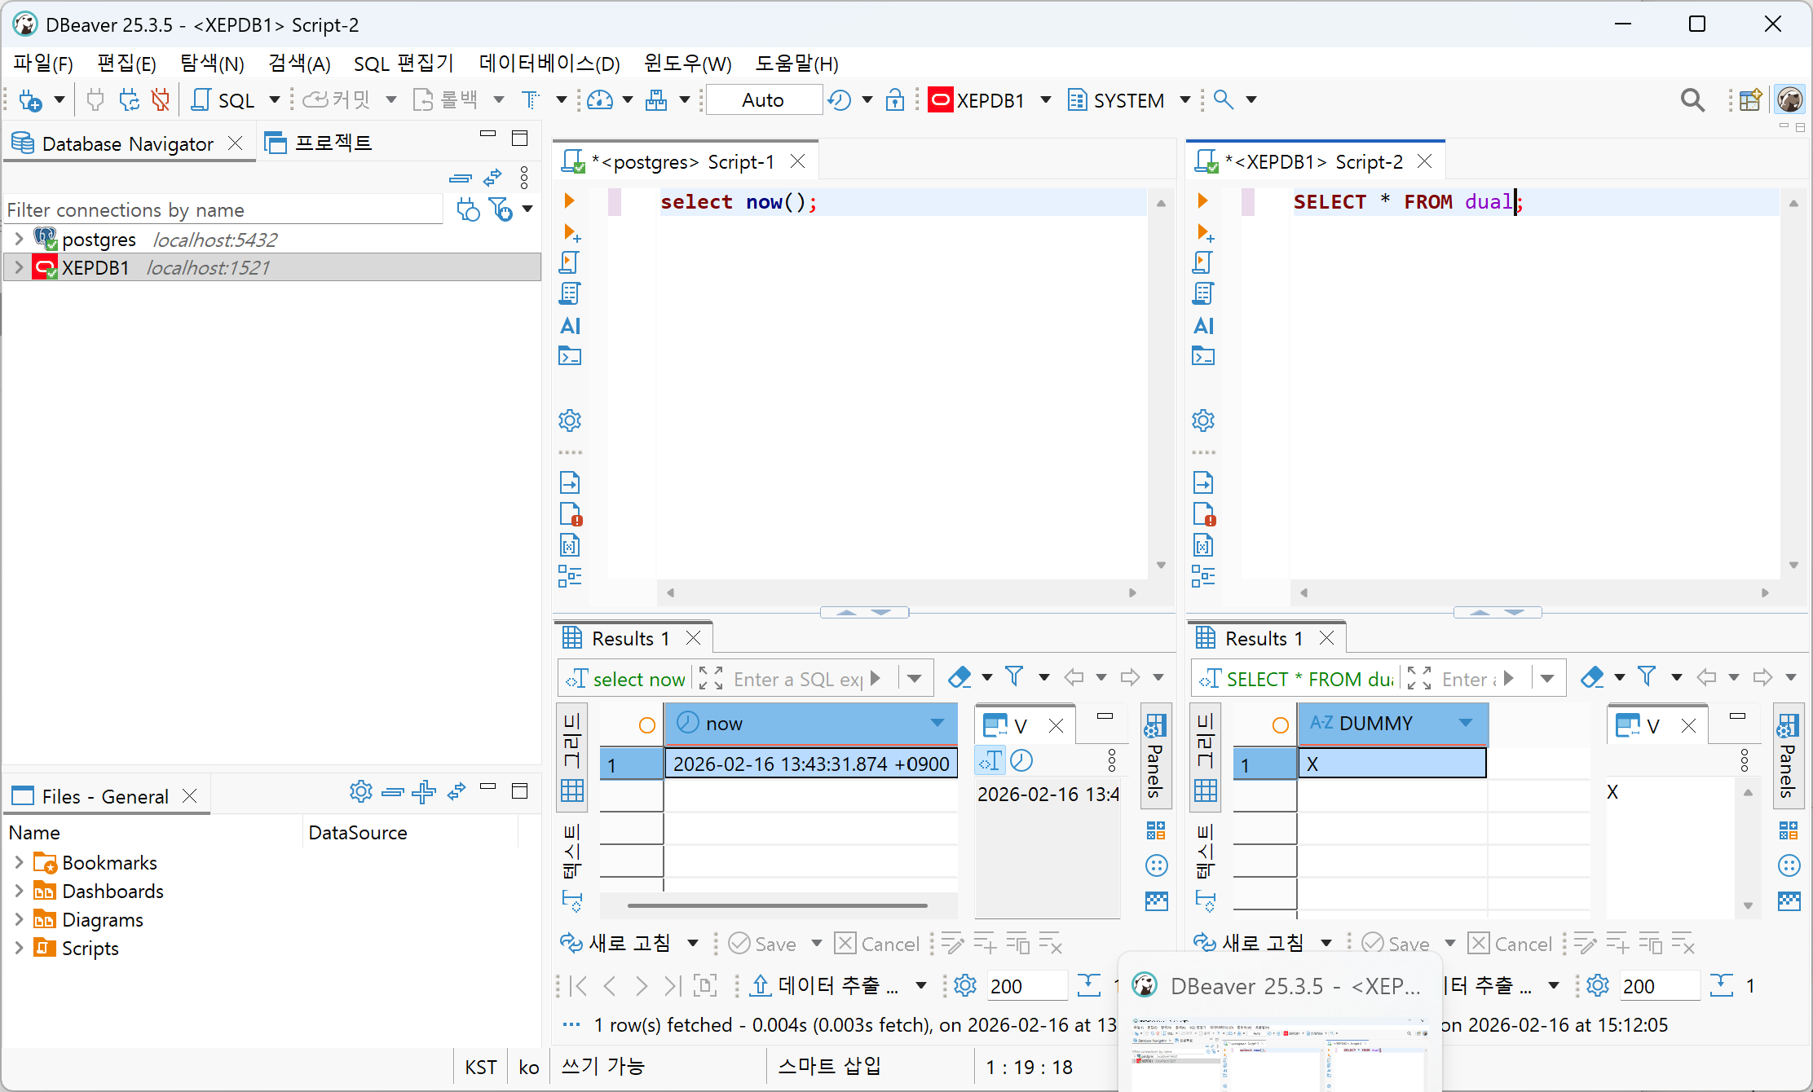Click the 커밋 commit button
This screenshot has height=1092, width=1813.
coord(337,100)
